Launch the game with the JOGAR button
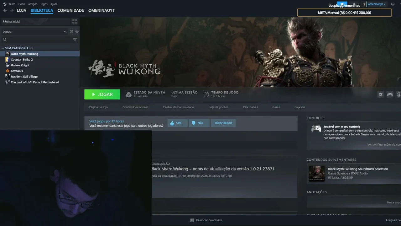 coord(102,94)
